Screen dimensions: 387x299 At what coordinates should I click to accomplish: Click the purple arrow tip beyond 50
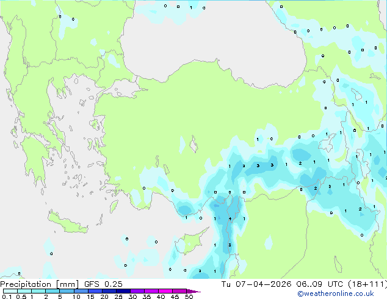[x=193, y=291]
